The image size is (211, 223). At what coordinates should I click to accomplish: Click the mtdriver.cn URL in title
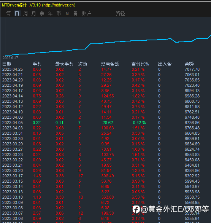[59, 5]
